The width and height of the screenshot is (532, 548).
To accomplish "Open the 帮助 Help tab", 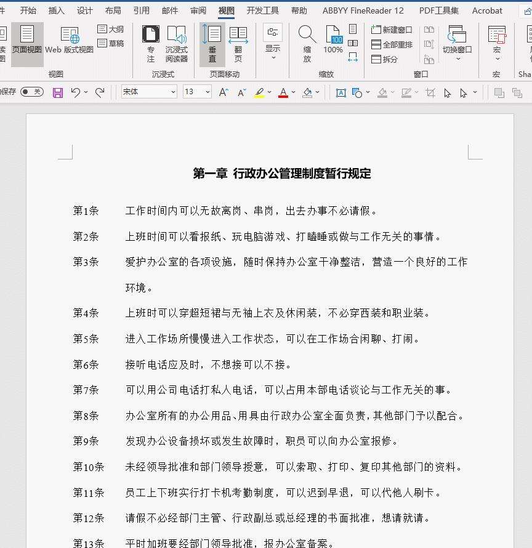I will tap(299, 10).
